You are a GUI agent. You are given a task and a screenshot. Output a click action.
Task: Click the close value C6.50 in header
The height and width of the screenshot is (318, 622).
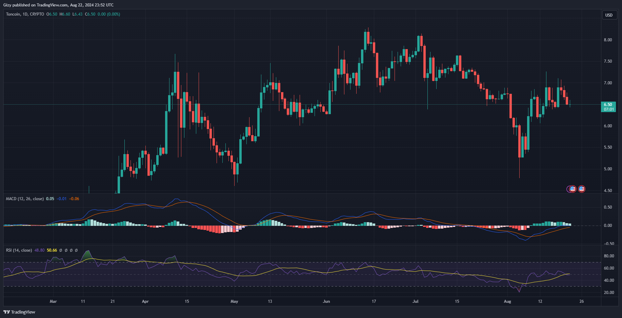[90, 14]
